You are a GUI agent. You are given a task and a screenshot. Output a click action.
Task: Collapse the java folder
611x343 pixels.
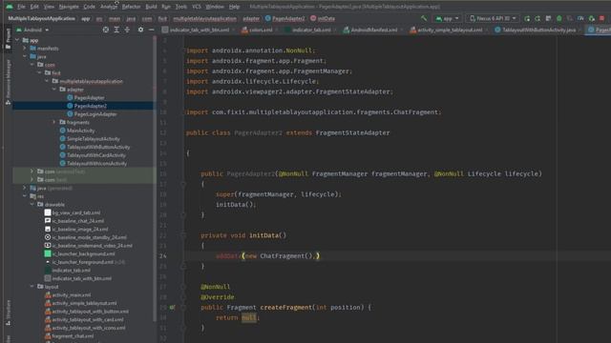pyautogui.click(x=25, y=56)
